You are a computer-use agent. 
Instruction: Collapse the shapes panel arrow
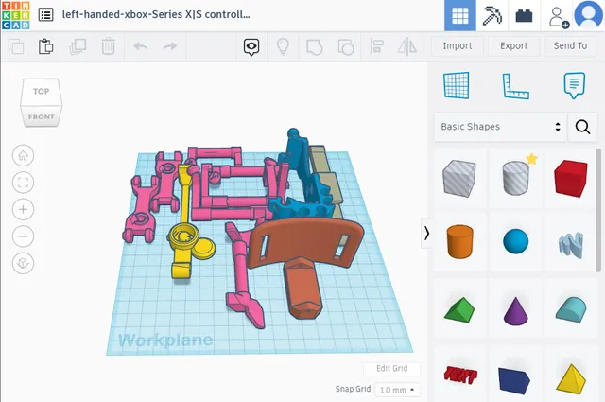426,234
